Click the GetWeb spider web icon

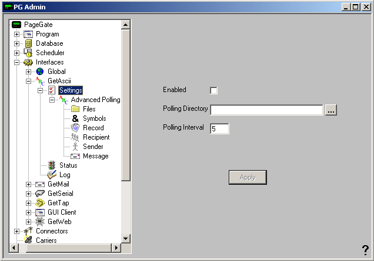tap(40, 222)
